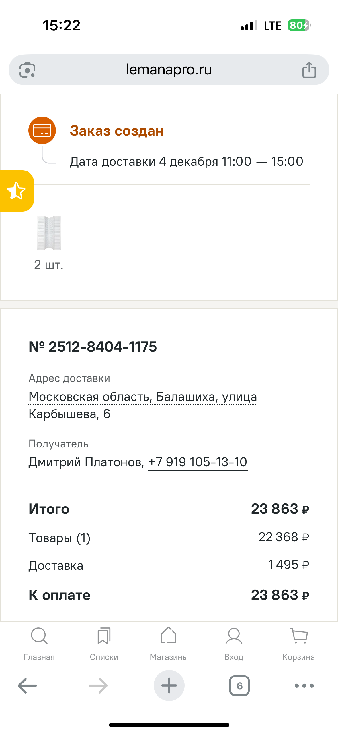The image size is (338, 734).
Task: Tap the order number № 2512-8404-1175
Action: [x=93, y=347]
